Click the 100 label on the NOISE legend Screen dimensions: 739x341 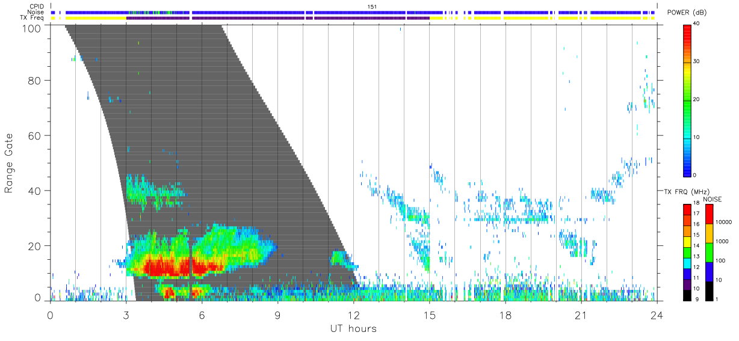tap(720, 261)
